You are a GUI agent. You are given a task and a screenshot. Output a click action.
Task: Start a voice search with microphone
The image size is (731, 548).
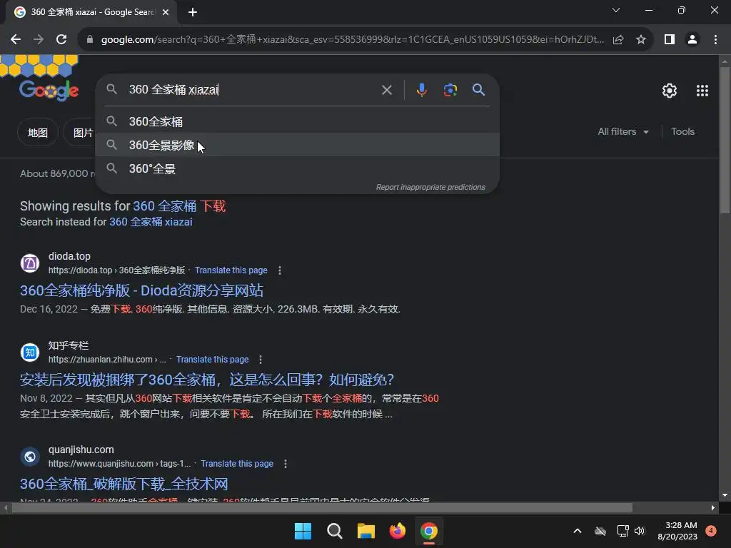click(x=421, y=89)
